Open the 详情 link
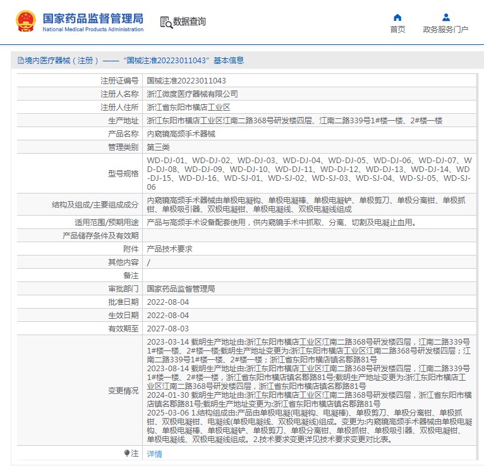 coord(154,453)
